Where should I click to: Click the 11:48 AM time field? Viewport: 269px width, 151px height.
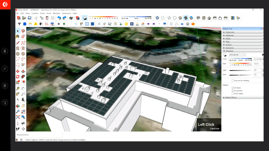coord(258,59)
